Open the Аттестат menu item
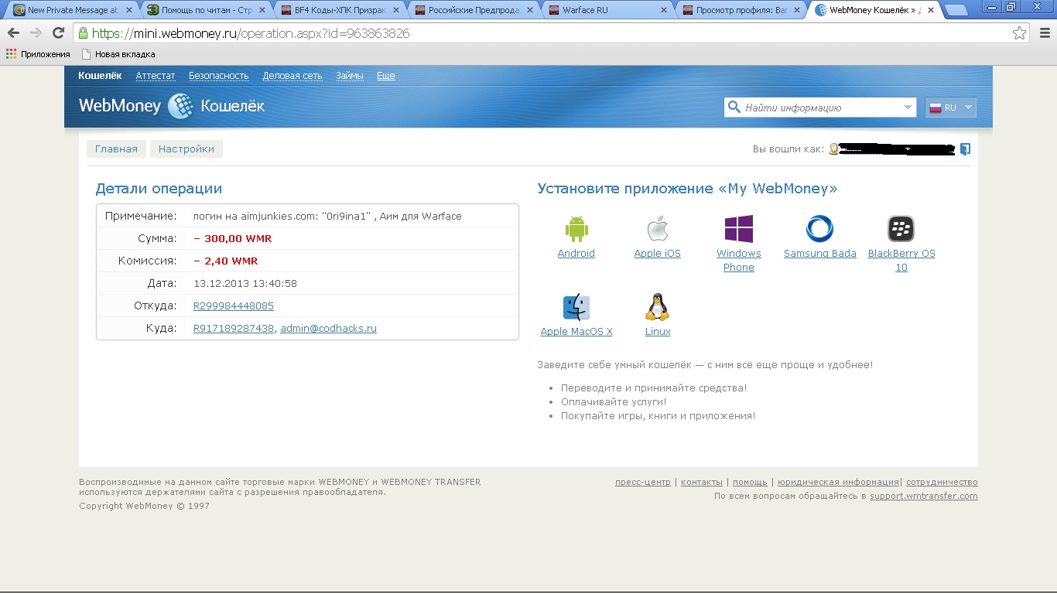The image size is (1057, 594). 156,76
